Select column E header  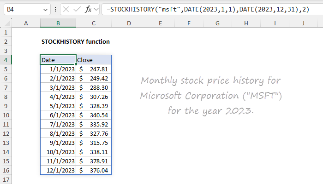coord(160,23)
